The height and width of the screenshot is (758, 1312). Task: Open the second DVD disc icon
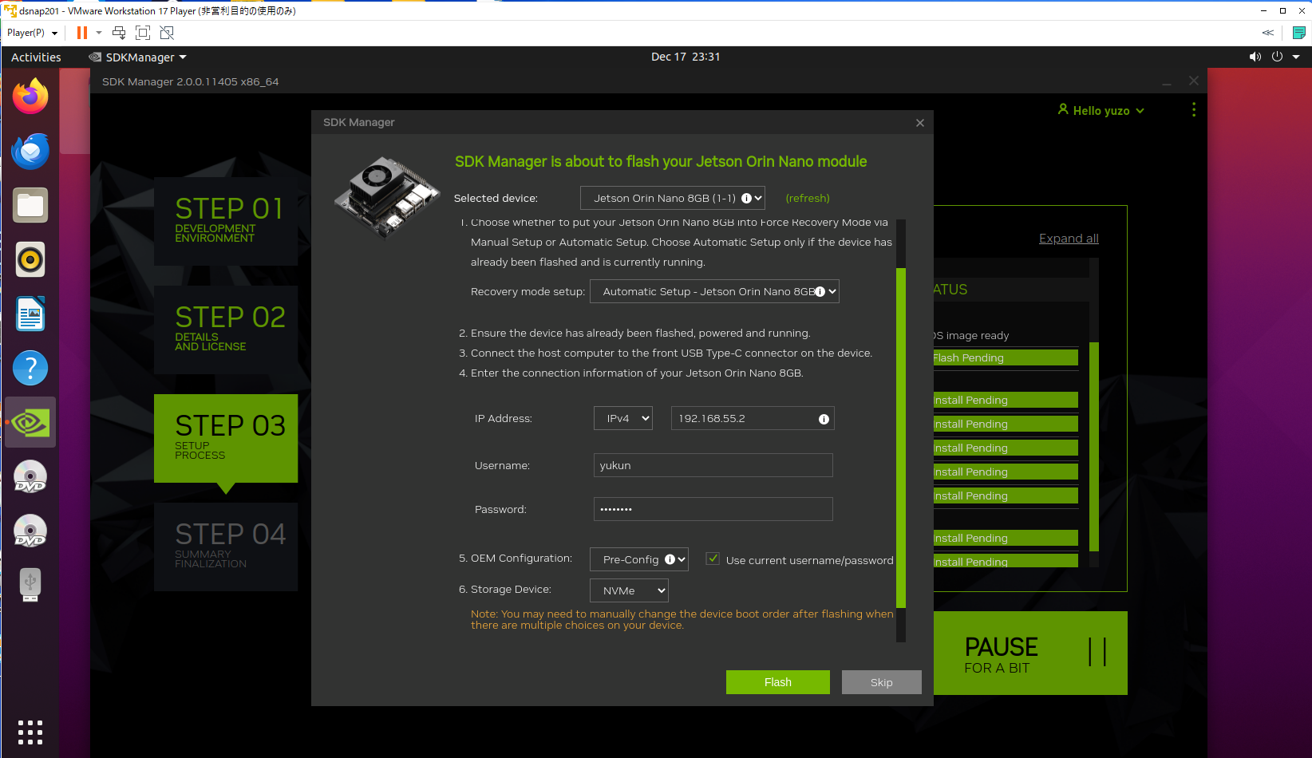[x=30, y=531]
